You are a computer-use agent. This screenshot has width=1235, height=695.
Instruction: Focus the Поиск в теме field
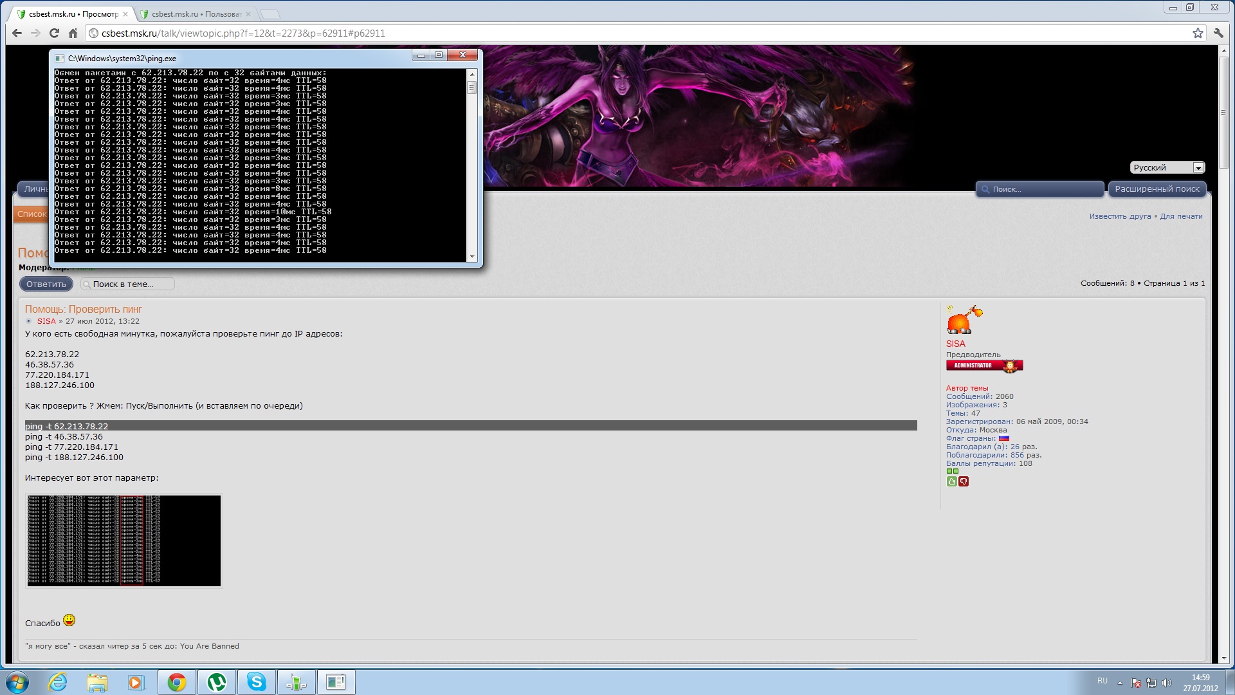click(129, 284)
